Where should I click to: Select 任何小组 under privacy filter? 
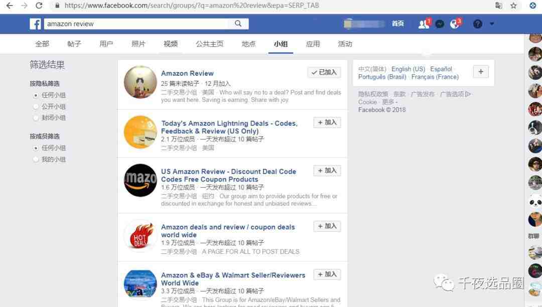[x=36, y=95]
